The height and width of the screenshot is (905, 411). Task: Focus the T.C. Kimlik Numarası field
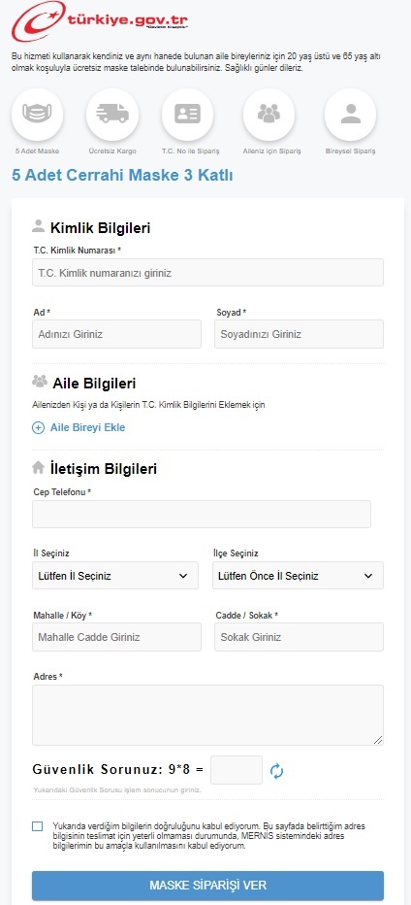click(x=207, y=273)
